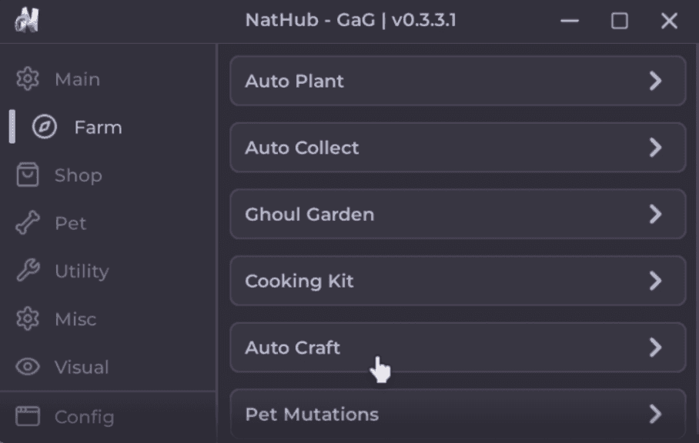The width and height of the screenshot is (699, 443).
Task: Click the Auto Craft entry
Action: 457,348
